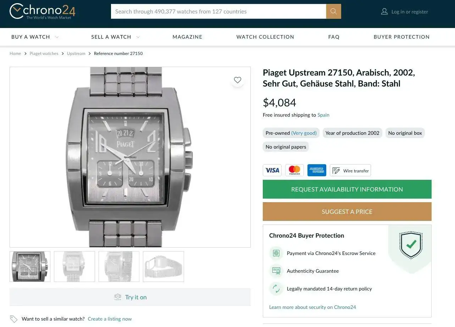Expand the Buy a Watch dropdown
The height and width of the screenshot is (327, 455).
(x=35, y=37)
